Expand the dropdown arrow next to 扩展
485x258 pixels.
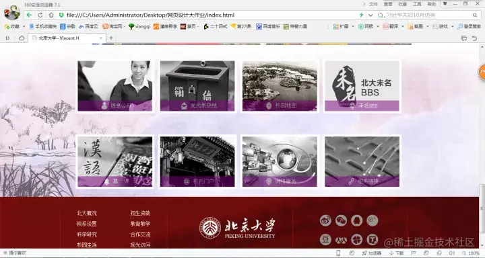pyautogui.click(x=352, y=27)
